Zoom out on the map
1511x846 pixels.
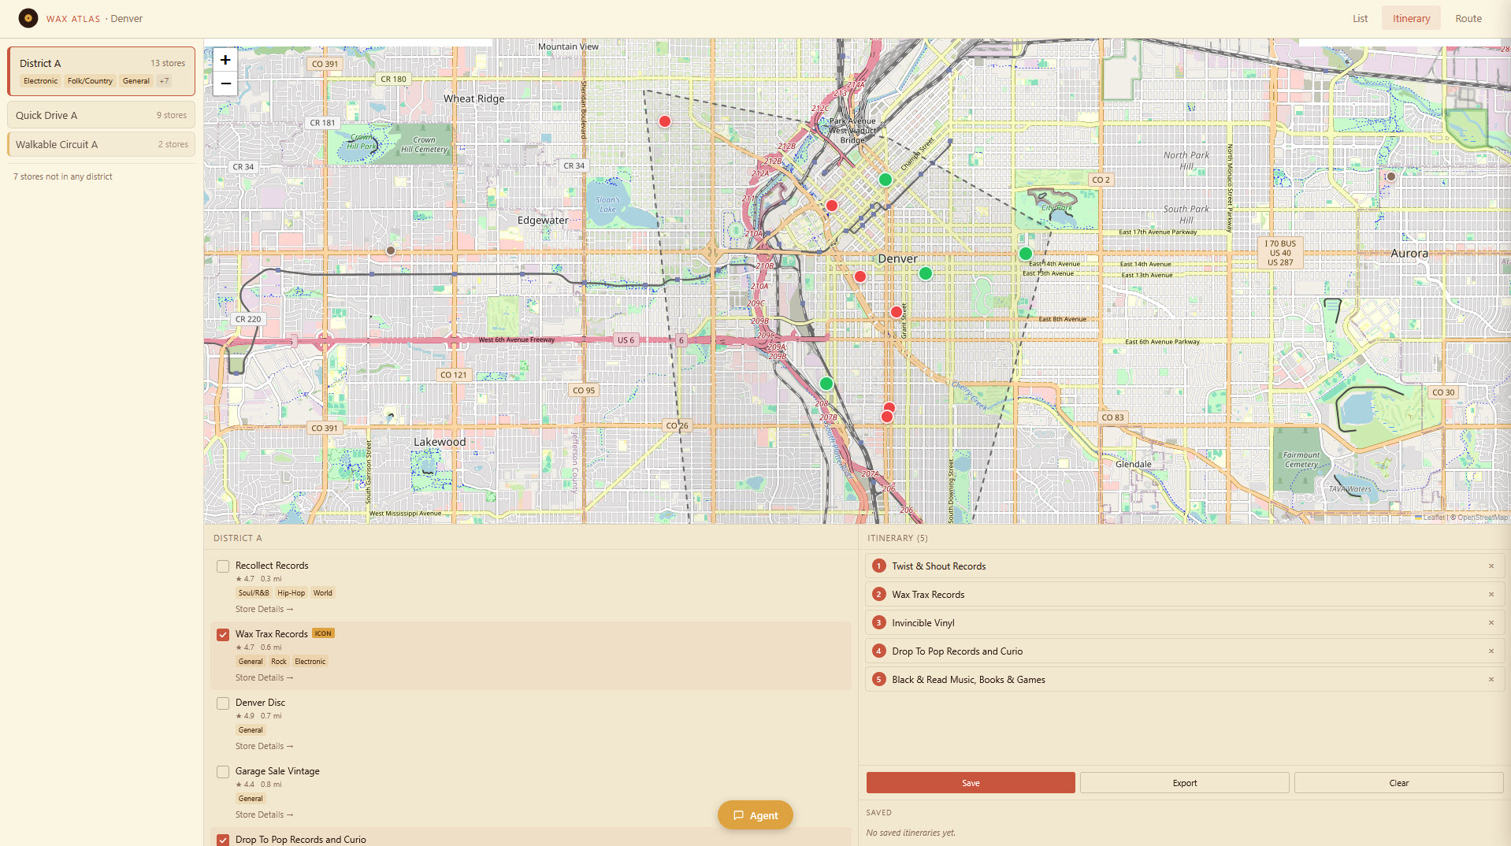point(225,83)
